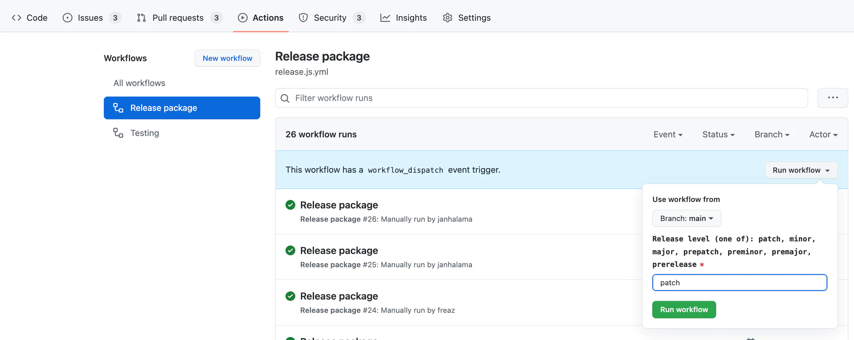The height and width of the screenshot is (340, 854).
Task: Click the Release package workflow icon in sidebar
Action: pos(118,108)
